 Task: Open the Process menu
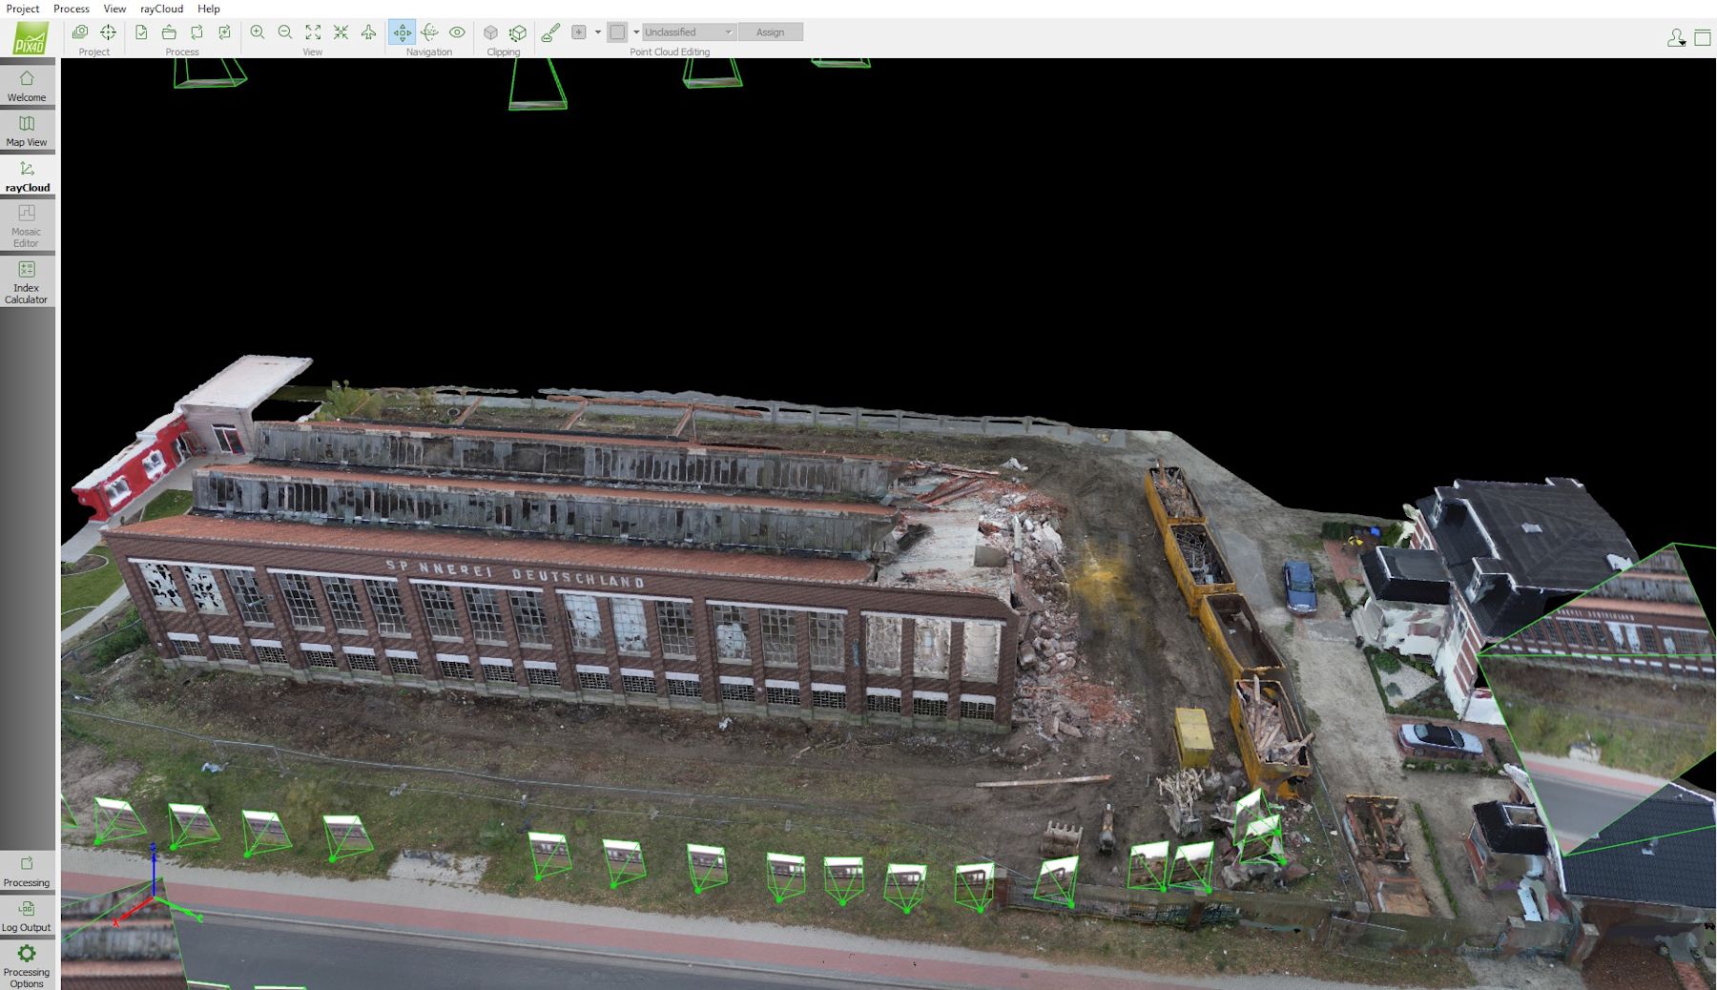[71, 9]
